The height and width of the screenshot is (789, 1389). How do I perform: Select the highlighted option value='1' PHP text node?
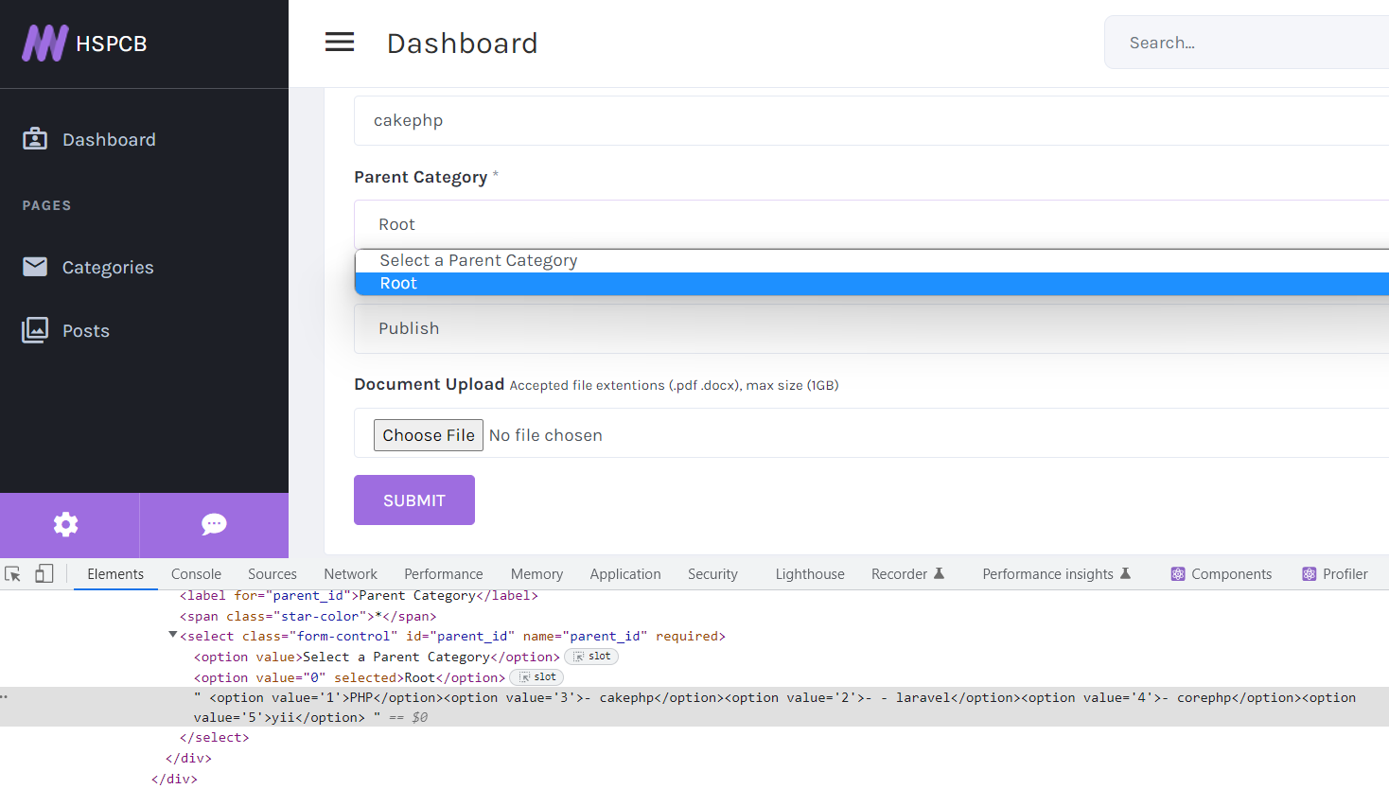(694, 707)
